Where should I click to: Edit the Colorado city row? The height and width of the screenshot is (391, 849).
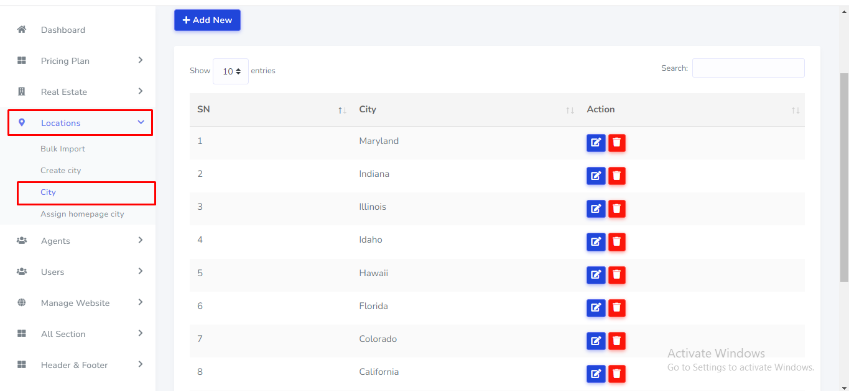pyautogui.click(x=595, y=340)
